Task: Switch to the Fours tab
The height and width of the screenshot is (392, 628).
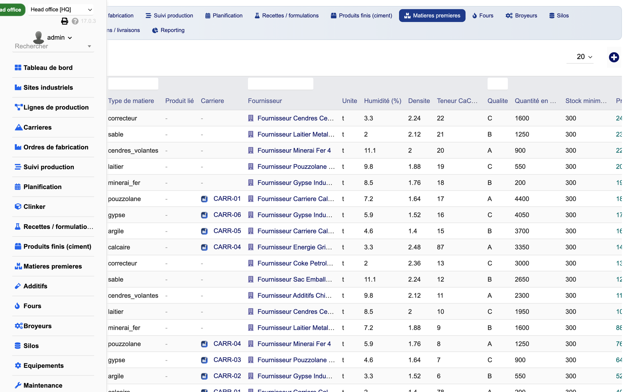Action: [483, 15]
